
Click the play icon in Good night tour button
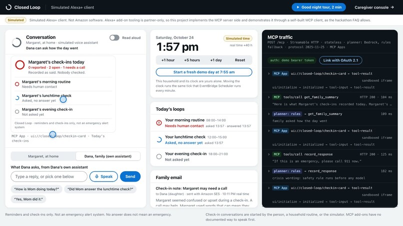tap(298, 7)
